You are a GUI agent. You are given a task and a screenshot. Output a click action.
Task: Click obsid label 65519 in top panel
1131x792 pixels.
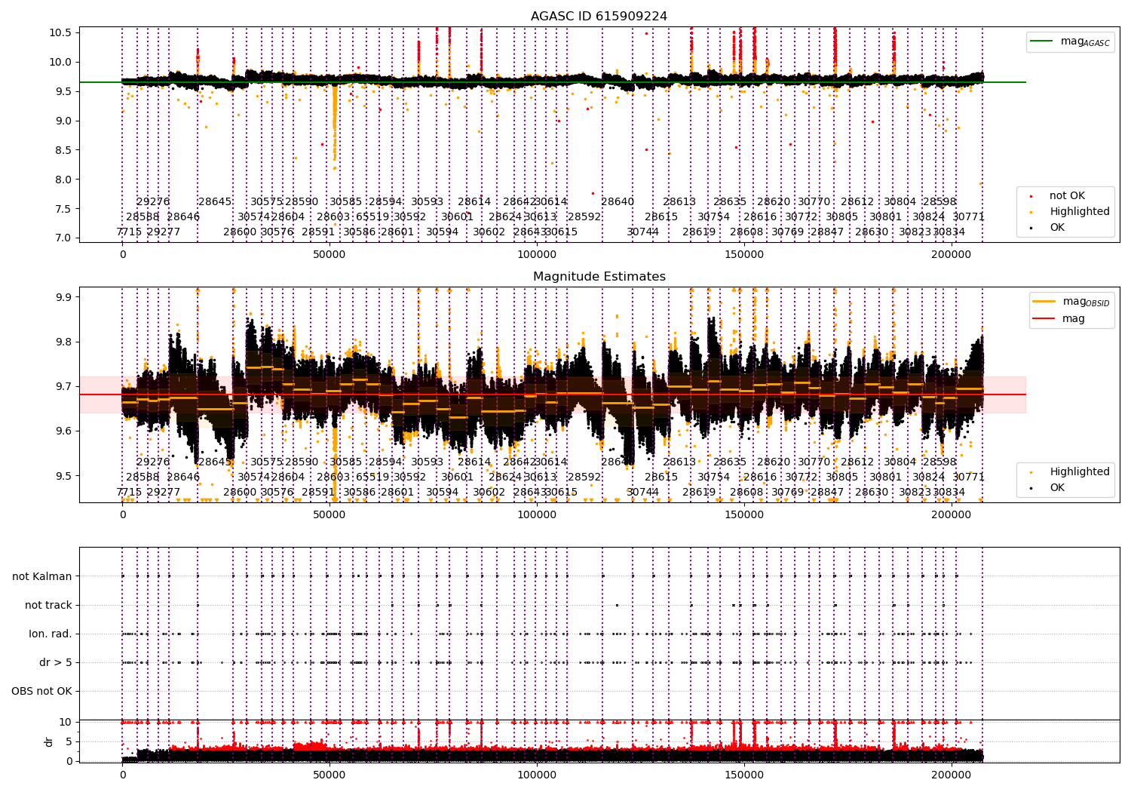[372, 217]
